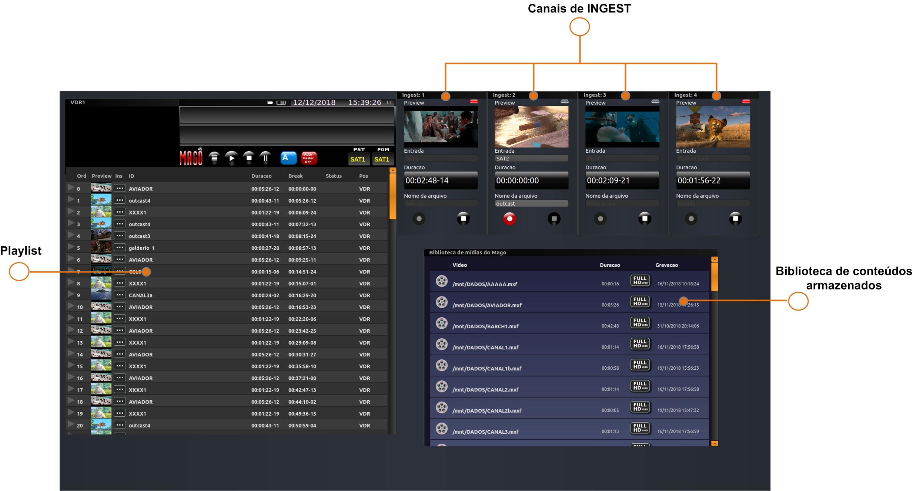Click the Full HD badge for CANAL3.mxf

tap(640, 428)
